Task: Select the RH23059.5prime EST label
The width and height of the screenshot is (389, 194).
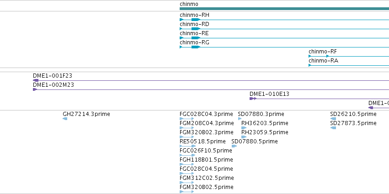Action: click(x=265, y=132)
